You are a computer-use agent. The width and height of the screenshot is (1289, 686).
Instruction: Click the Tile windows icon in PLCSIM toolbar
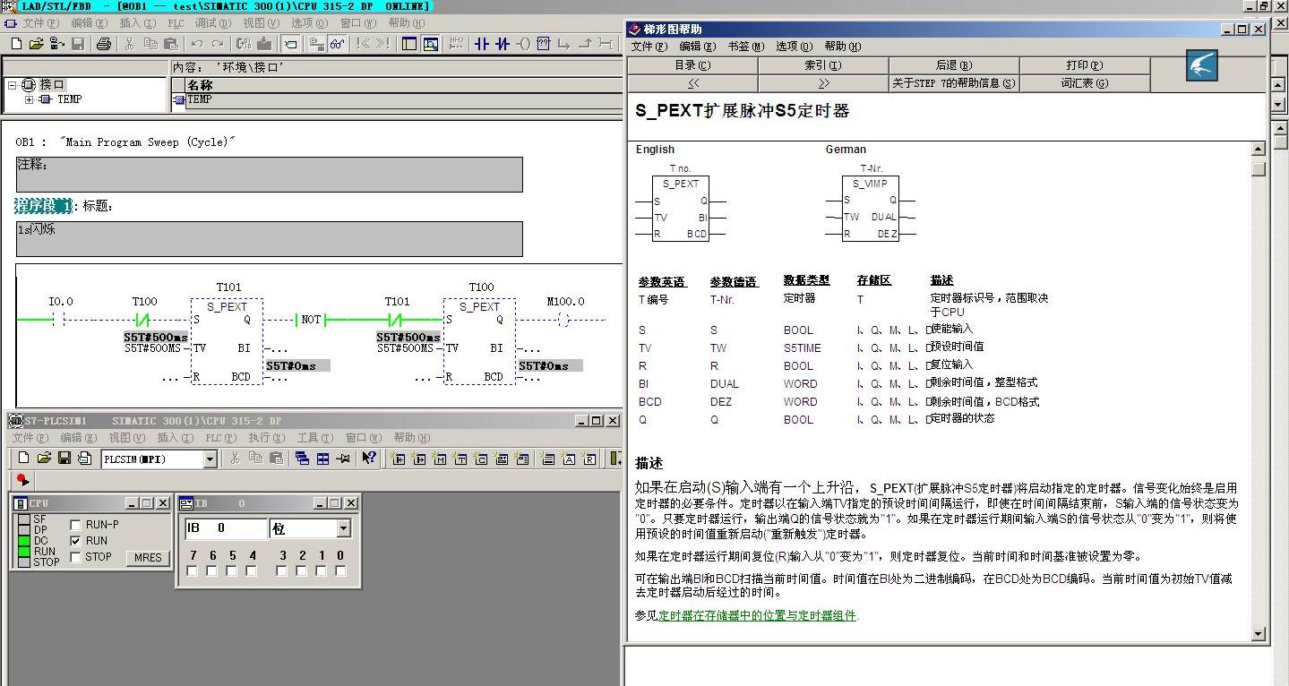coord(322,459)
